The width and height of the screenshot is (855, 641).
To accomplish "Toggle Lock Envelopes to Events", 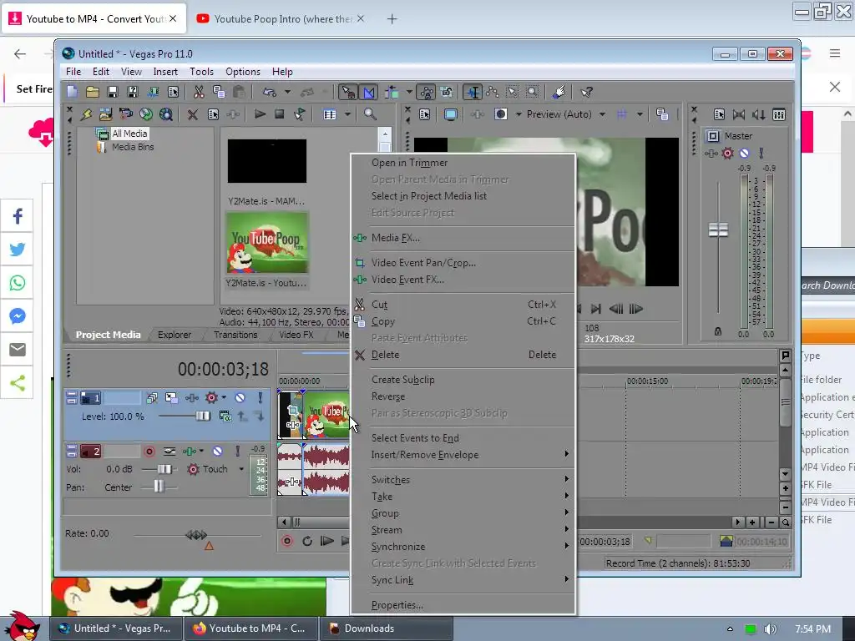I will coord(427,92).
